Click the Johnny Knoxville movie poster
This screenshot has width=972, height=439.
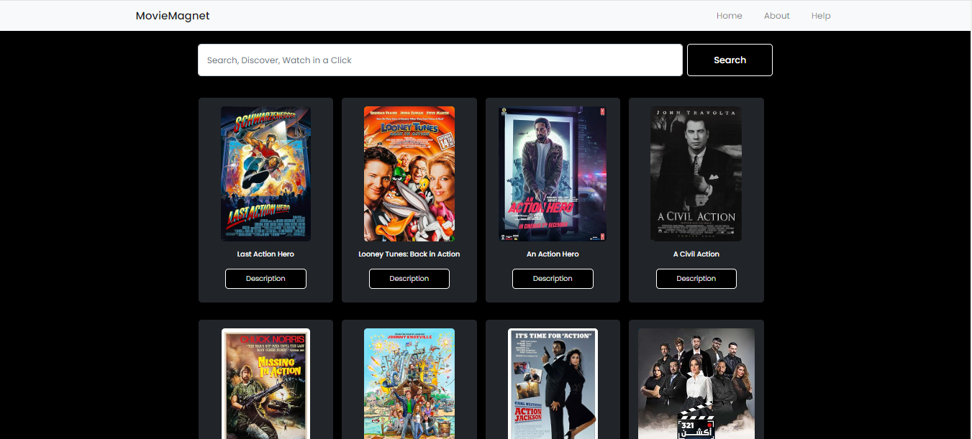point(409,384)
